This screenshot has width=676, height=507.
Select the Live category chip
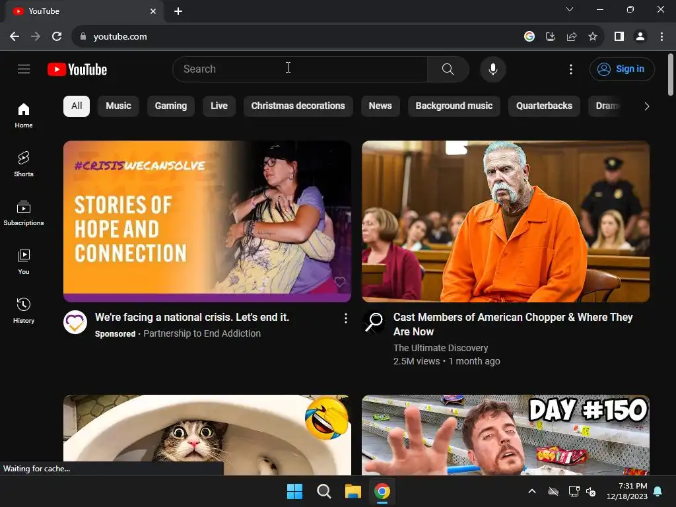pyautogui.click(x=219, y=106)
